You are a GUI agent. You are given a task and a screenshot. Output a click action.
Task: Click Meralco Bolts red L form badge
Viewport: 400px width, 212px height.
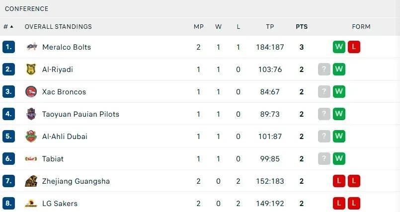pyautogui.click(x=354, y=47)
